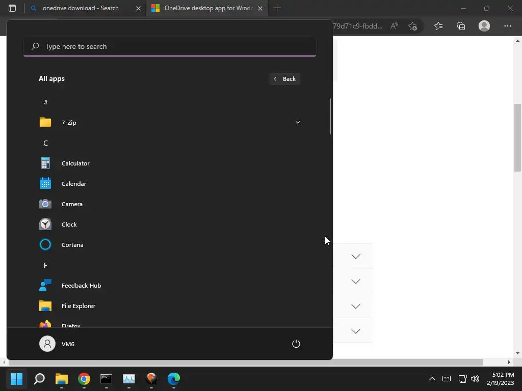Click the power button icon
The height and width of the screenshot is (391, 522).
click(x=296, y=344)
